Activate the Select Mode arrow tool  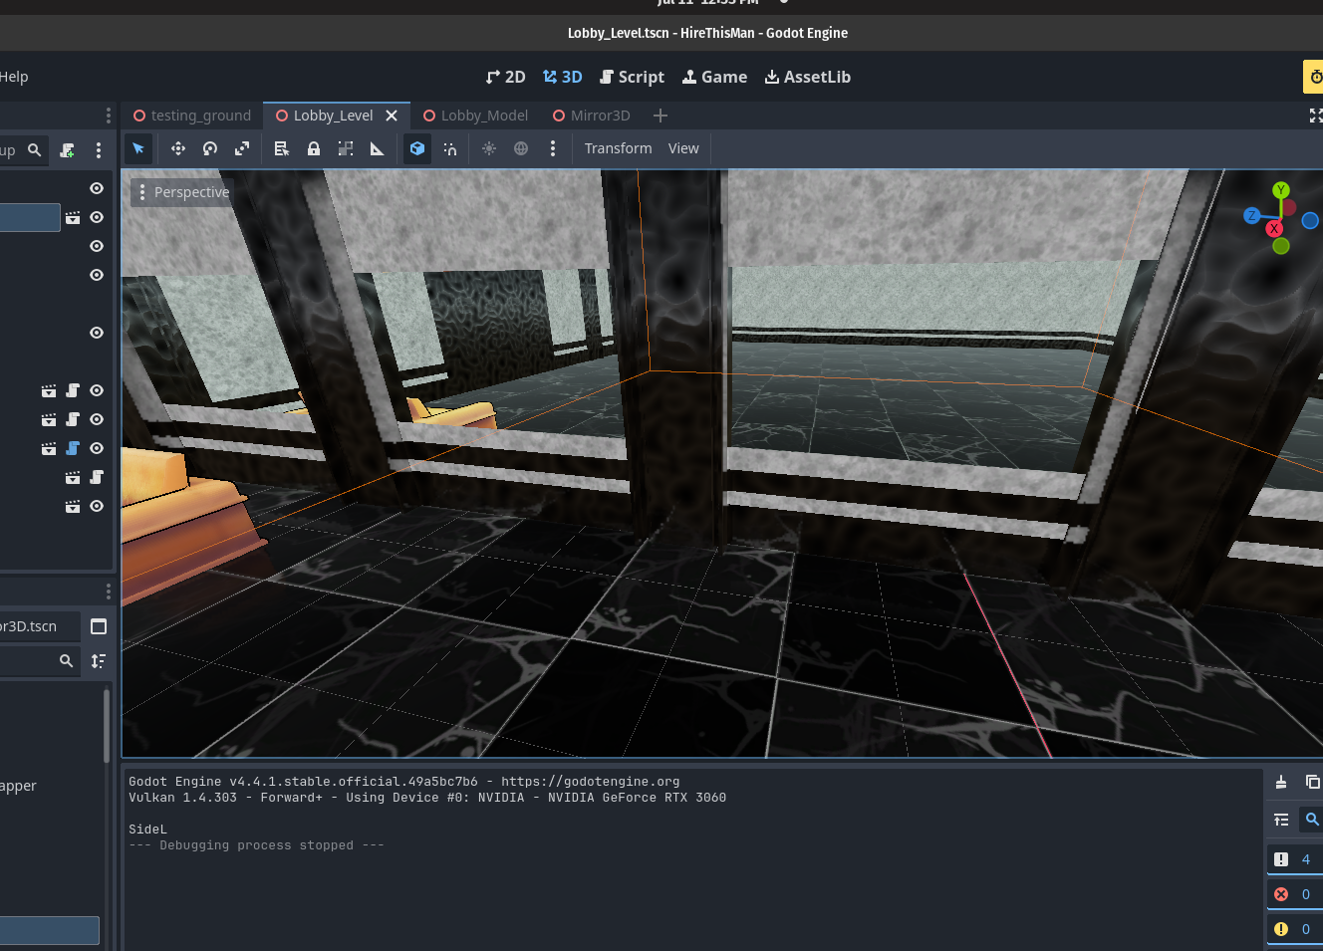[x=138, y=148]
